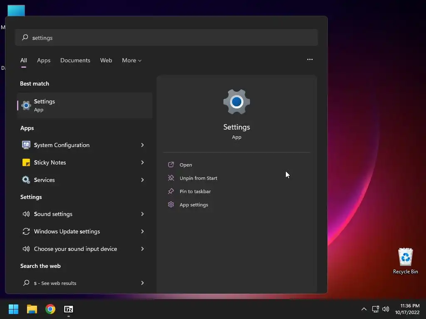
Task: Click the blue desktop icon at top left
Action: click(16, 10)
